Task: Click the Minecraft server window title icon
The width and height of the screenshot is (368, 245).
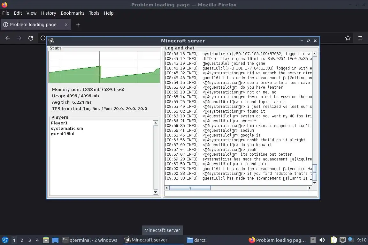Action: [51, 41]
